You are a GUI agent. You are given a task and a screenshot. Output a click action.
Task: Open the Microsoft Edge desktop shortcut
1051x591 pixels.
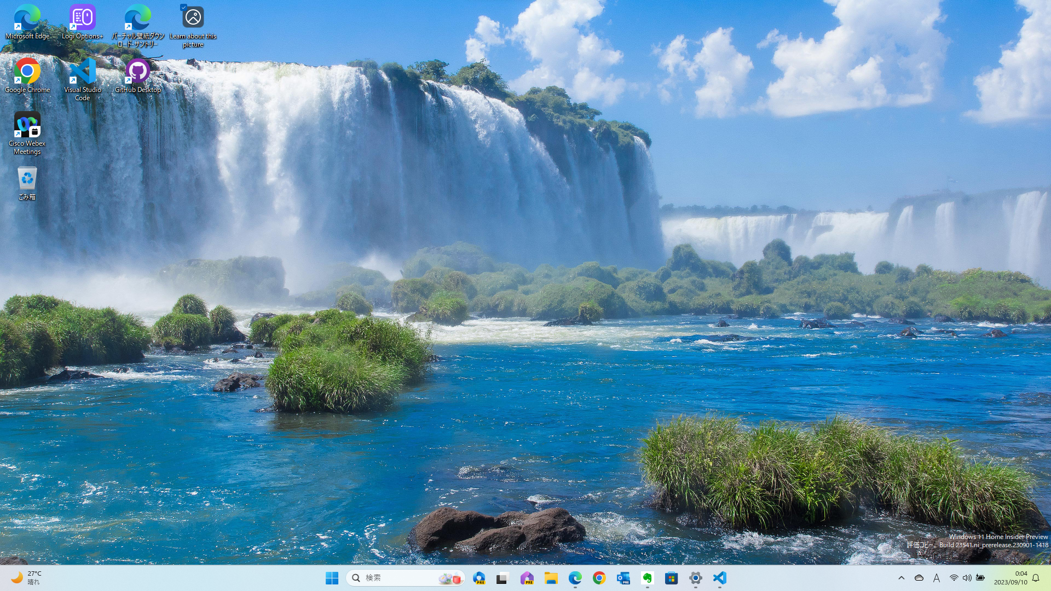tap(27, 22)
